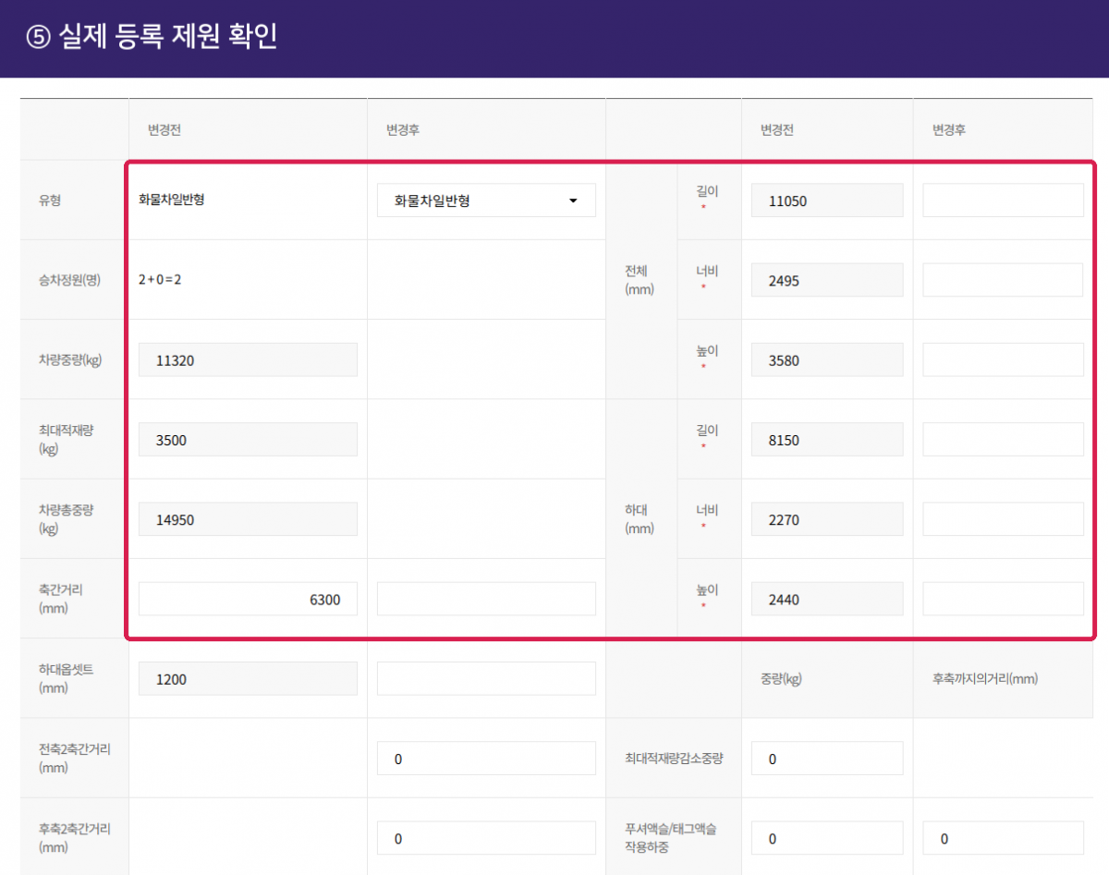Click the empty 변경후 field beside 8150

(x=1003, y=440)
